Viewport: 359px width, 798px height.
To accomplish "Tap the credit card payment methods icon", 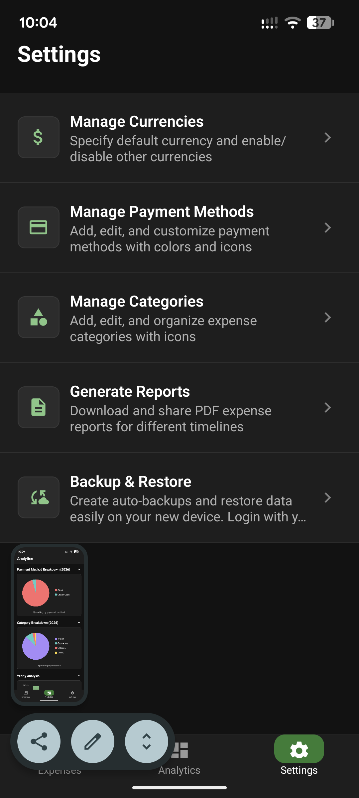I will [38, 227].
